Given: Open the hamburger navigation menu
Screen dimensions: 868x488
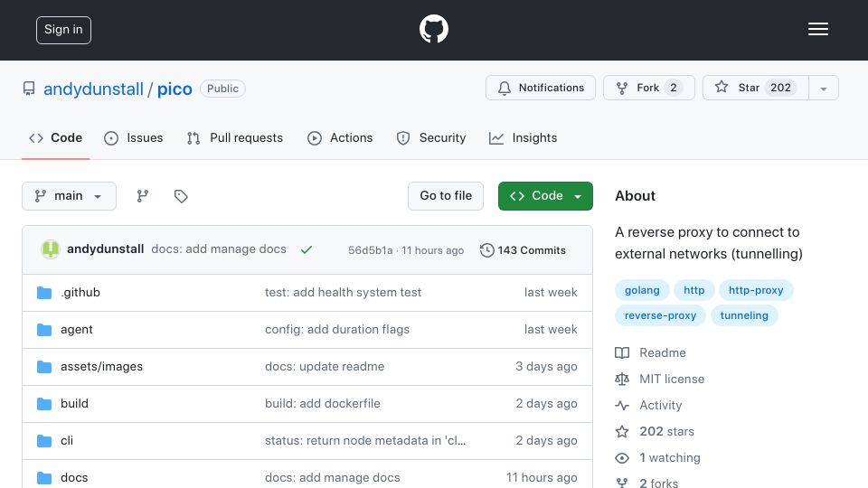Looking at the screenshot, I should pos(817,29).
